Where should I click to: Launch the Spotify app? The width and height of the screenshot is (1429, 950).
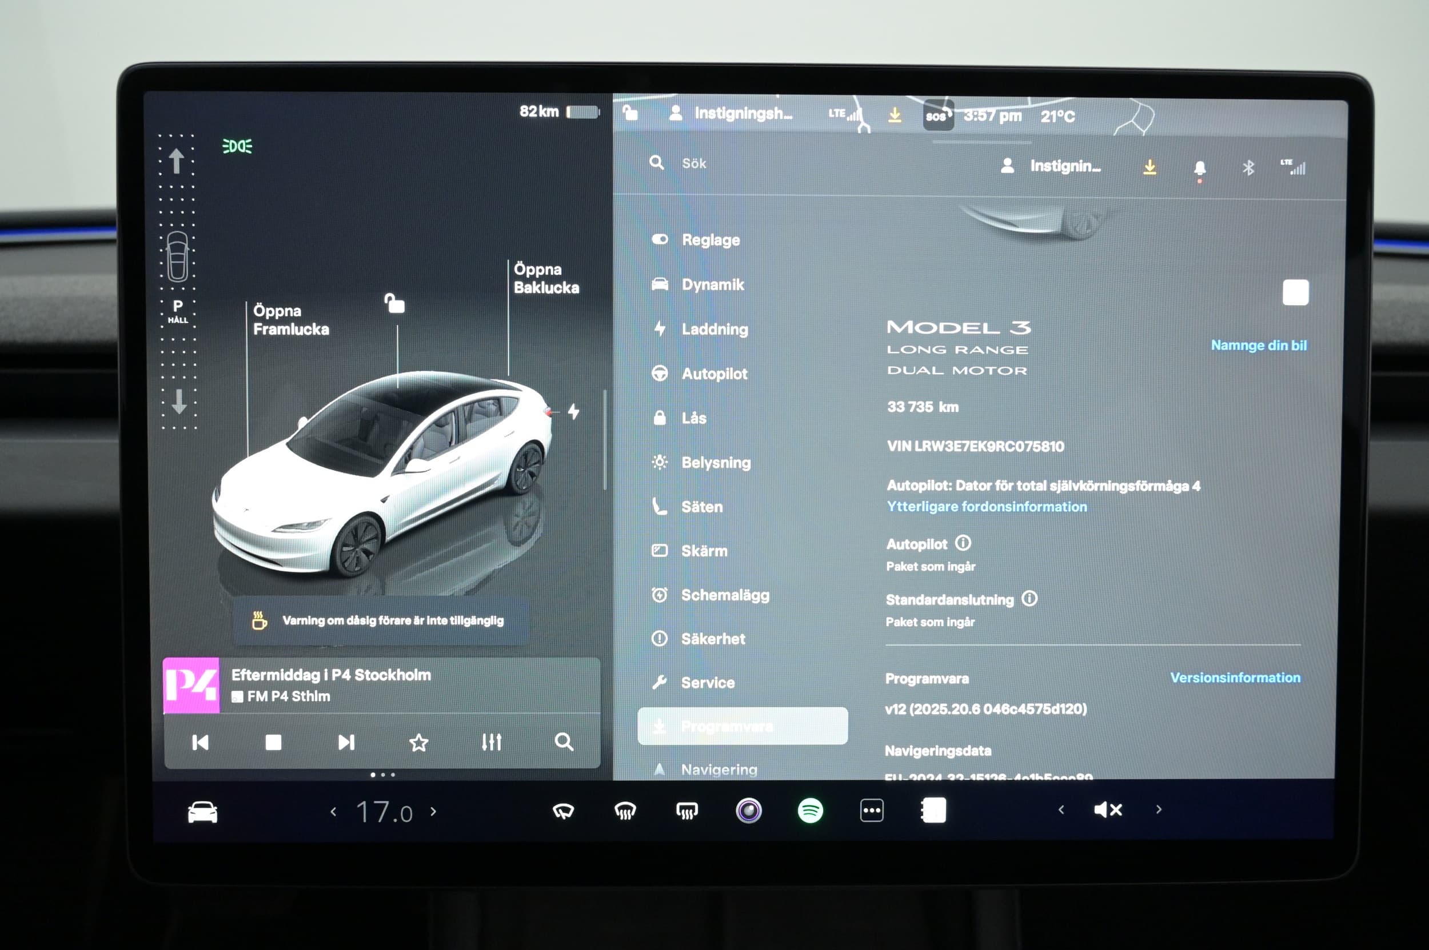pyautogui.click(x=810, y=811)
